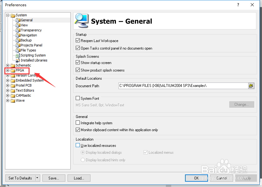262x187 pixels.
Task: Click the Change... font button
Action: tap(242, 104)
